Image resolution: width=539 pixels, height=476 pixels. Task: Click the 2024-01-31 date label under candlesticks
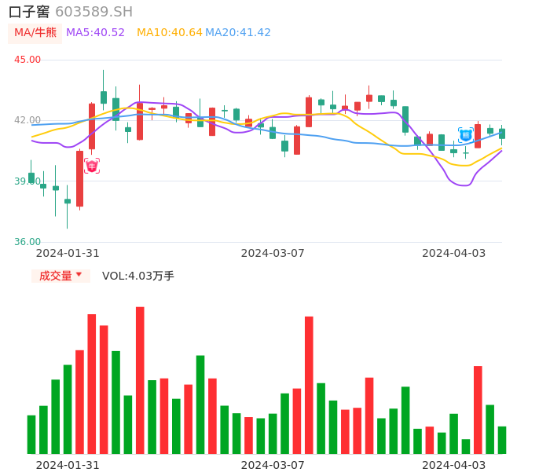pyautogui.click(x=68, y=253)
